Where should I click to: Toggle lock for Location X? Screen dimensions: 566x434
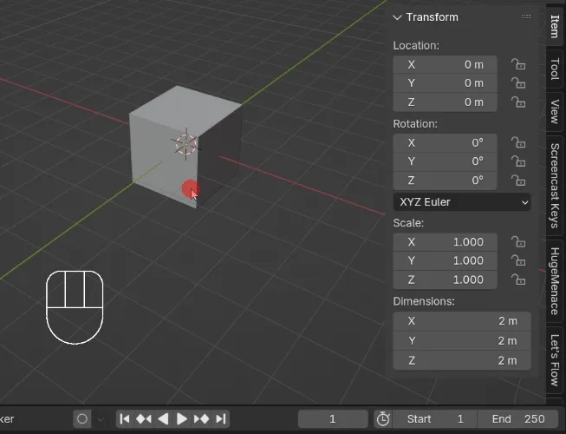click(x=518, y=65)
